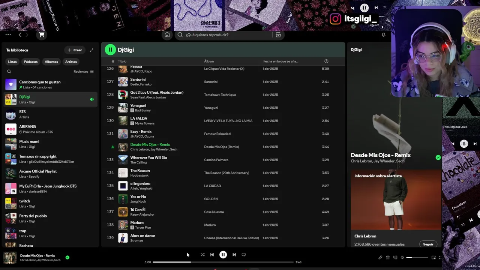This screenshot has width=480, height=270.
Task: Open Cosa Nuestra album link
Action: 214,212
